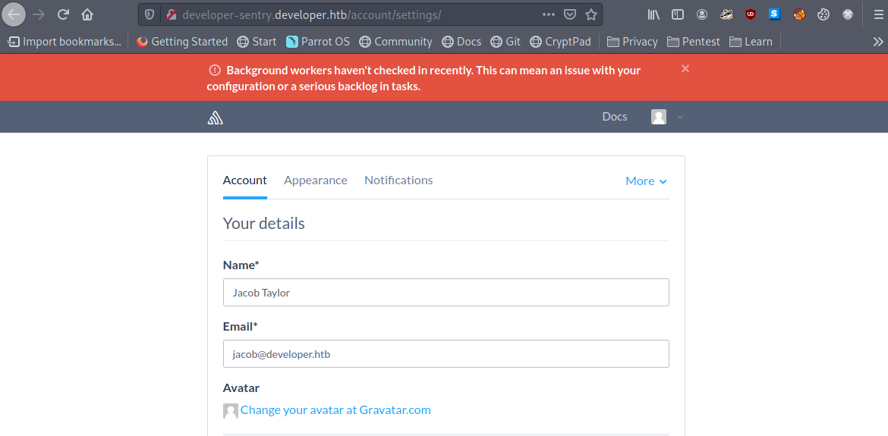Expand the More settings dropdown
Screen dimensions: 888x436
[646, 181]
